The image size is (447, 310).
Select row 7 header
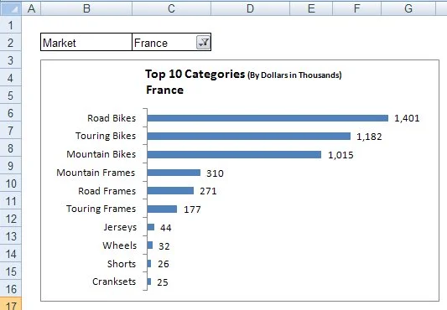click(11, 131)
